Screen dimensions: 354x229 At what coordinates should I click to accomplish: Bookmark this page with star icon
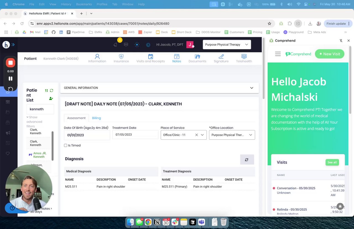click(x=269, y=24)
